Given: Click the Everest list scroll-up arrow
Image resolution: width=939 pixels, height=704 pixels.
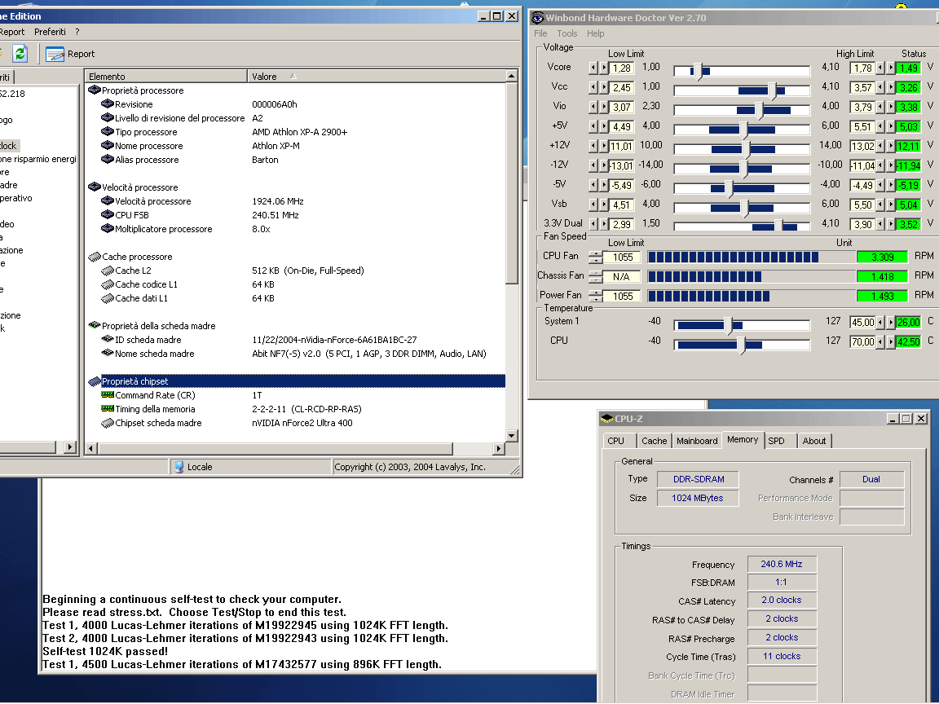Looking at the screenshot, I should click(511, 76).
